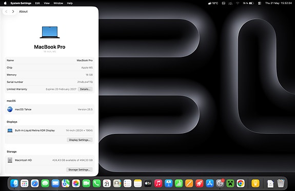Click the macOS Tahoe row
The width and height of the screenshot is (295, 191).
tap(49, 109)
